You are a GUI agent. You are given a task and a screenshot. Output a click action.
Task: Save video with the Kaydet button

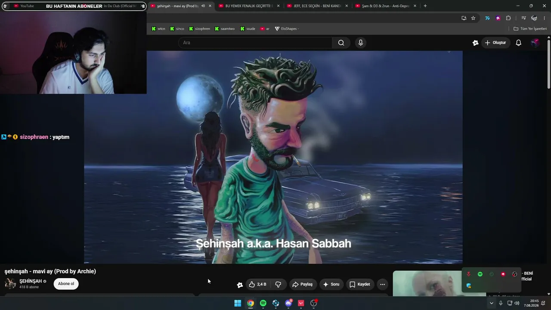click(x=360, y=284)
